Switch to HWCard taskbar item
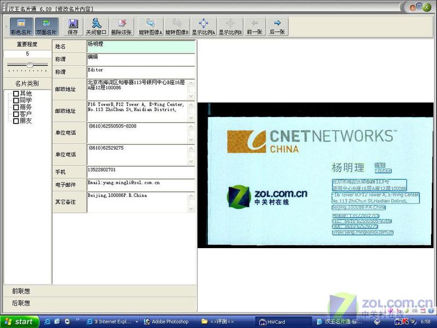Screen dimensions: 437x328 pyautogui.click(x=283, y=321)
